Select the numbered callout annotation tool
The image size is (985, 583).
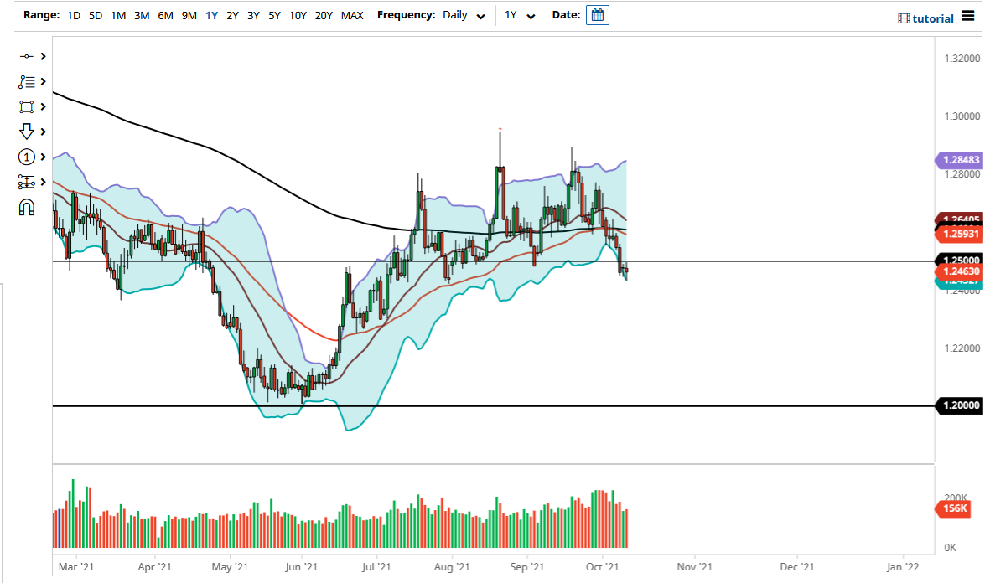pyautogui.click(x=25, y=157)
